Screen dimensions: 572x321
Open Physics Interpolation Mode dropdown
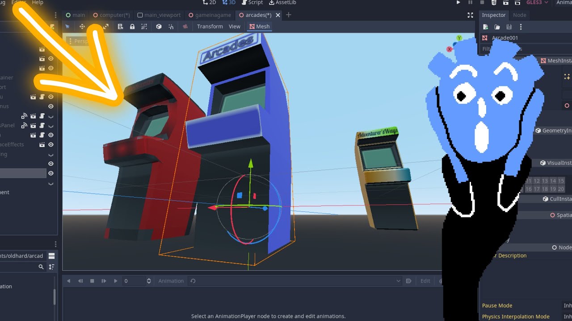567,317
